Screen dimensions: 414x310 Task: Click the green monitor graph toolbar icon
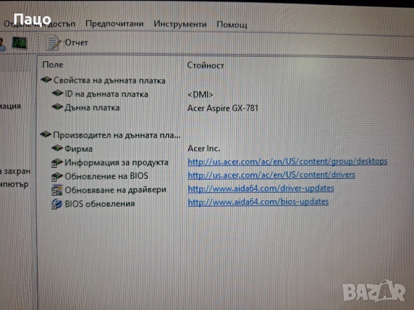(19, 43)
